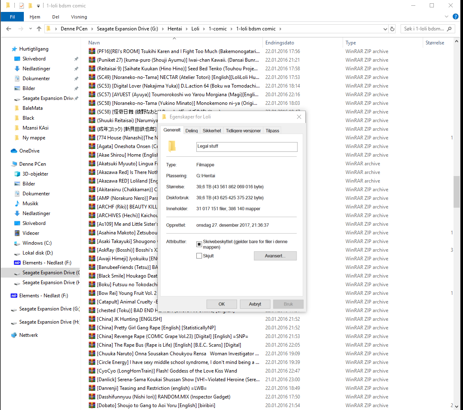
Task: Sort by Størrelse column header
Action: point(438,43)
